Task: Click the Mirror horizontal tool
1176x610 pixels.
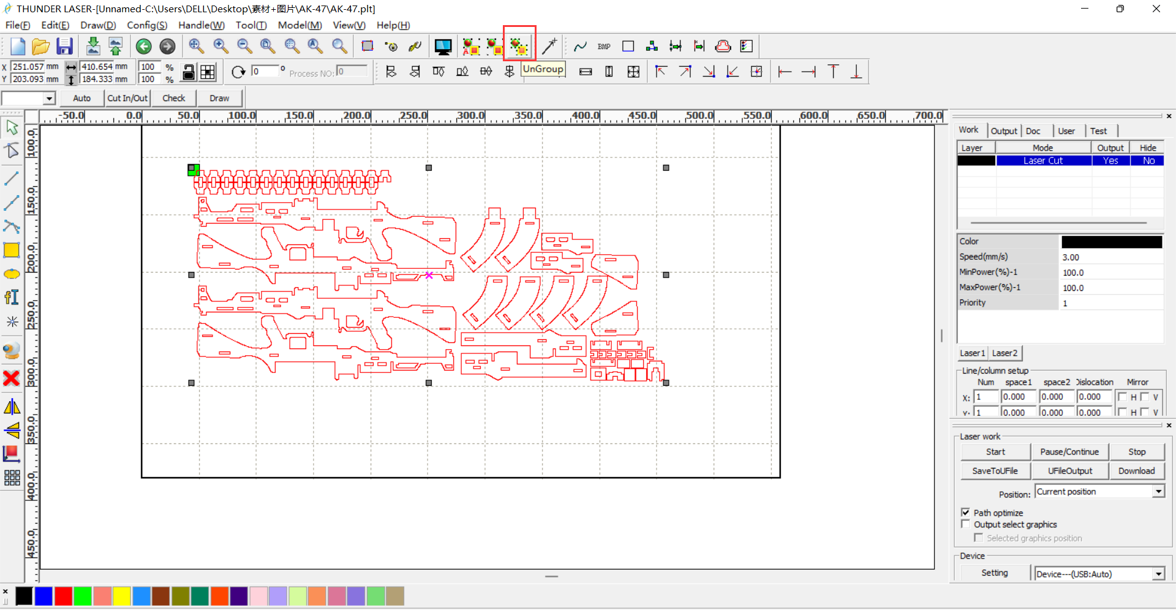Action: click(12, 407)
